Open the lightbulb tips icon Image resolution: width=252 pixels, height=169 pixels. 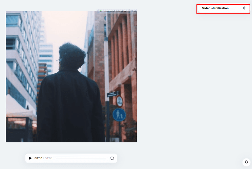[x=246, y=162]
